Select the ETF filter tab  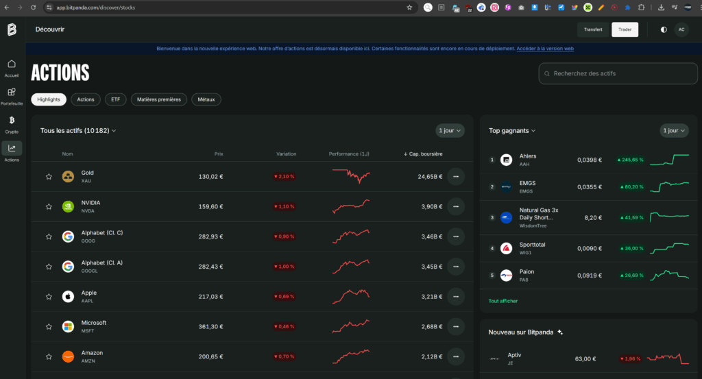115,99
